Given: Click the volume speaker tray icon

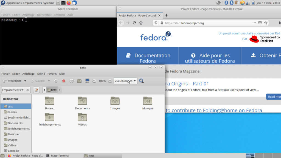Looking at the screenshot, I should 219,3.
